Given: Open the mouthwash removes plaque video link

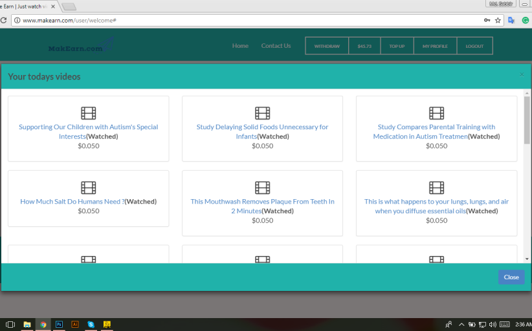Looking at the screenshot, I should (262, 202).
